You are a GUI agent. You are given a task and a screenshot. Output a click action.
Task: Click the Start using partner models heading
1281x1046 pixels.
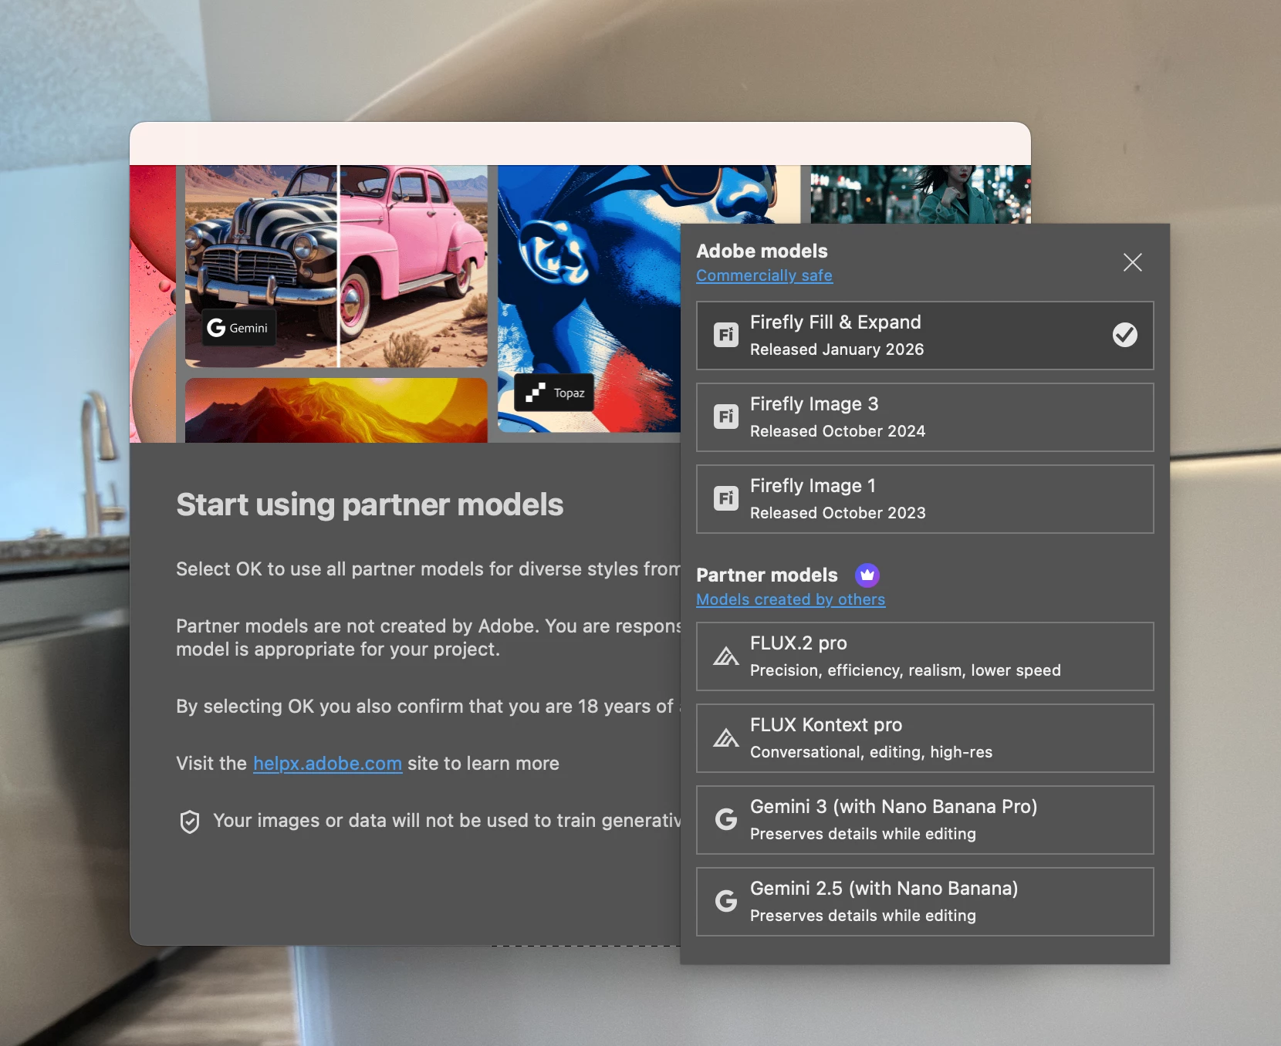tap(370, 505)
